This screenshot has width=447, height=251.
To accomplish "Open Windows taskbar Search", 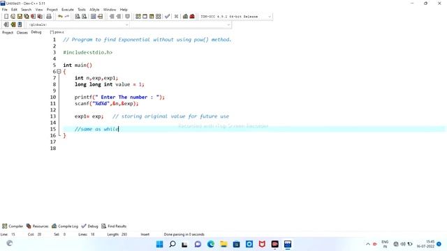I will pyautogui.click(x=173, y=244).
